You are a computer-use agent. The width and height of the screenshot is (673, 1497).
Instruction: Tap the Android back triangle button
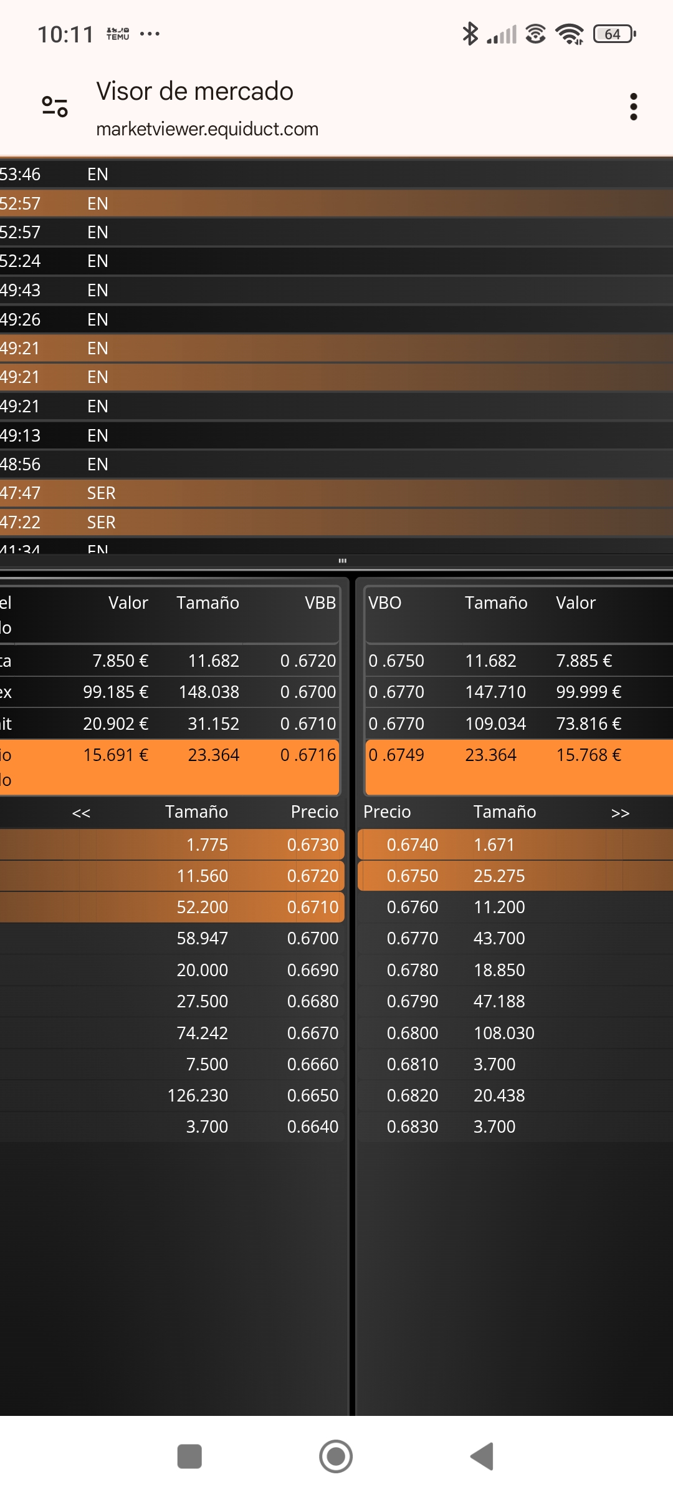tap(482, 1456)
